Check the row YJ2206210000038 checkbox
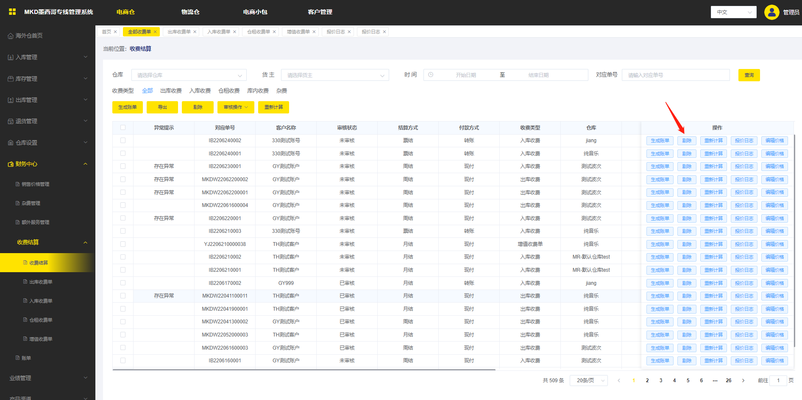802x400 pixels. tap(123, 244)
